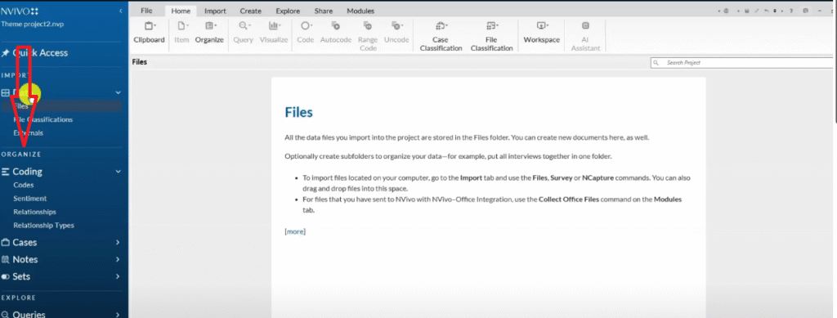The width and height of the screenshot is (837, 318).
Task: Click the Uncode ribbon button
Action: (x=396, y=33)
